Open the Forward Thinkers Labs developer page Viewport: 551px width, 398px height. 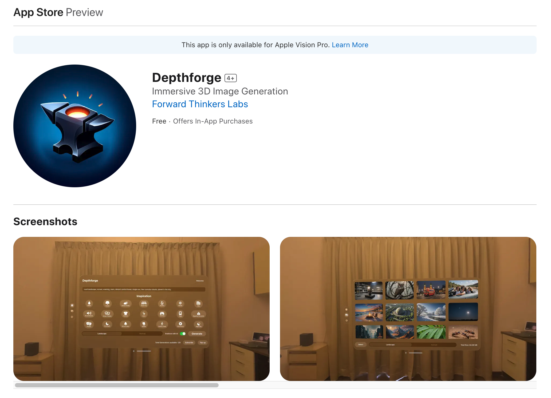click(x=200, y=104)
